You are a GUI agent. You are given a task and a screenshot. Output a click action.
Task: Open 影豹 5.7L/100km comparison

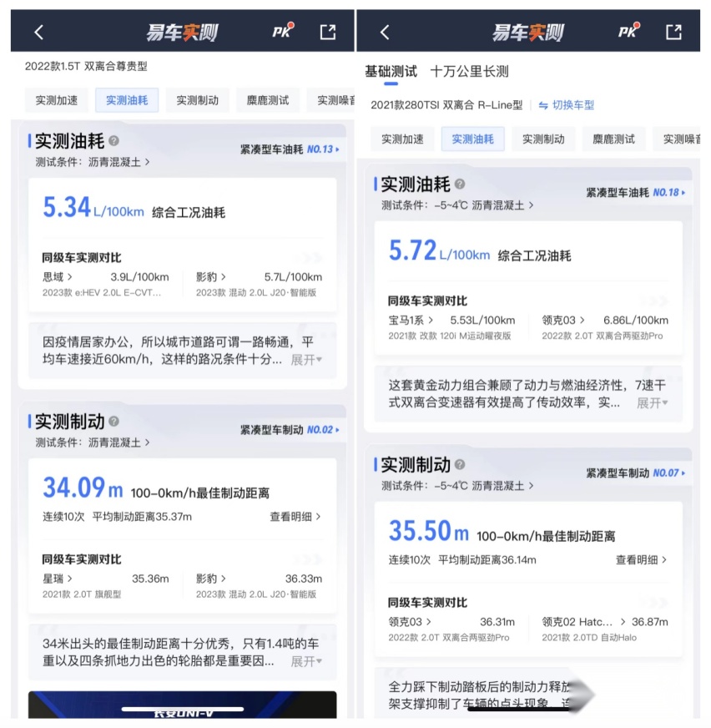(x=259, y=284)
